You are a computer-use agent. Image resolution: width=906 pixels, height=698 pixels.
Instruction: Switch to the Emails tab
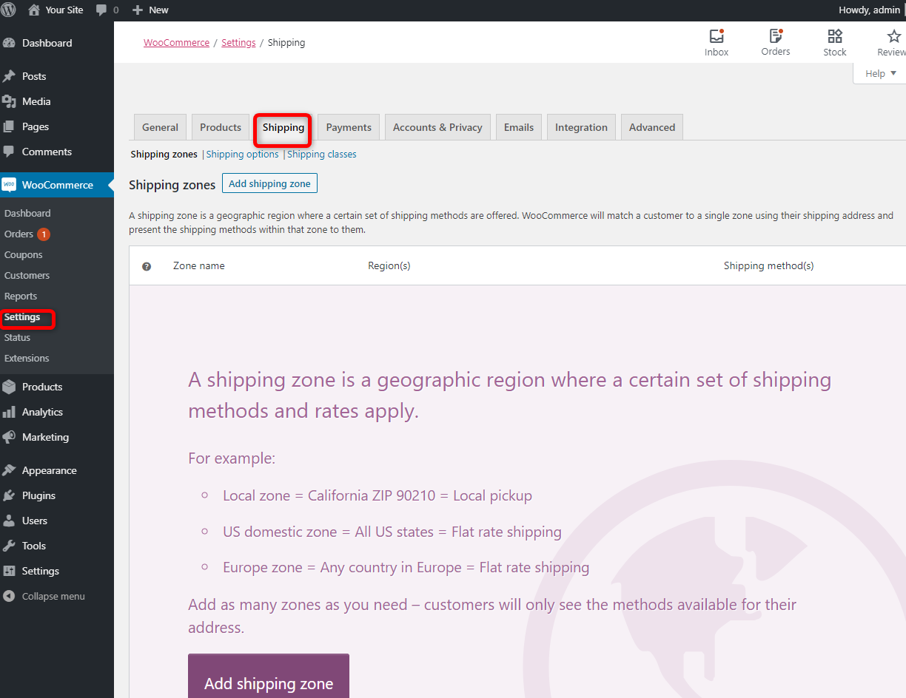point(519,127)
